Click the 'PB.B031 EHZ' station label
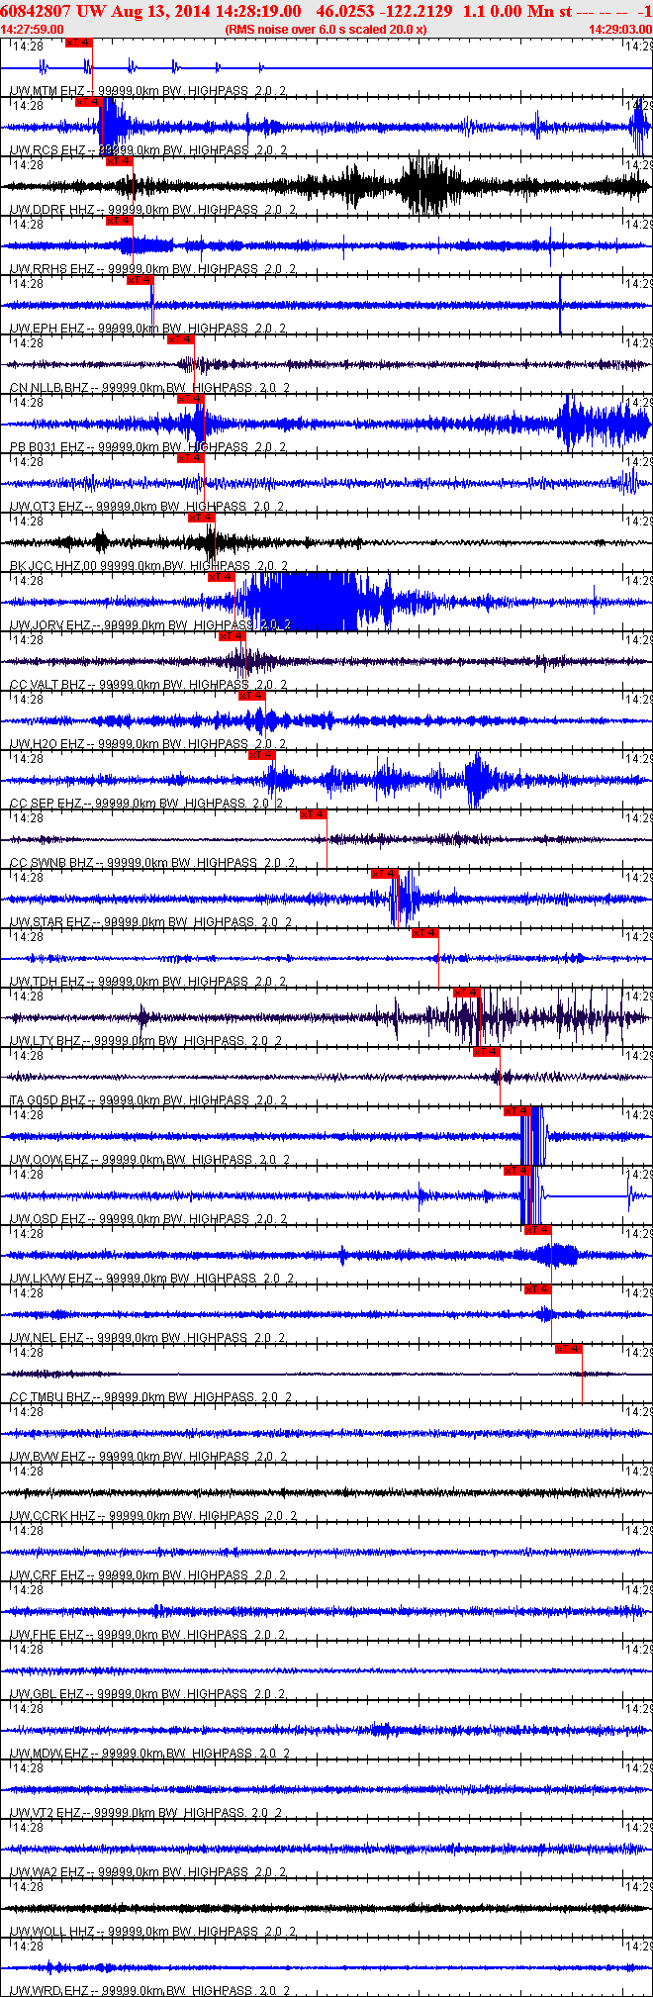This screenshot has height=1997, width=653. [x=47, y=446]
